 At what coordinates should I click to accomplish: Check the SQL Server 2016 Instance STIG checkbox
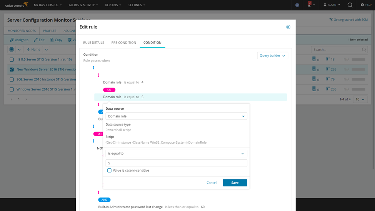point(12,79)
